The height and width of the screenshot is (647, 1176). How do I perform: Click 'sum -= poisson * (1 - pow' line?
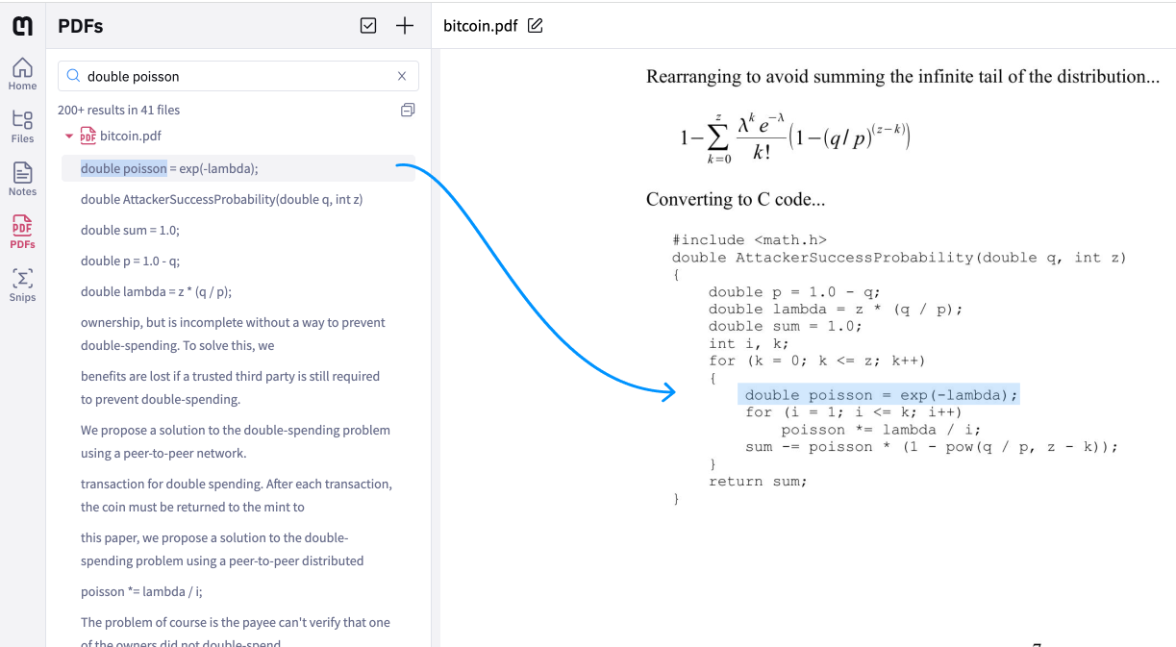coord(932,447)
